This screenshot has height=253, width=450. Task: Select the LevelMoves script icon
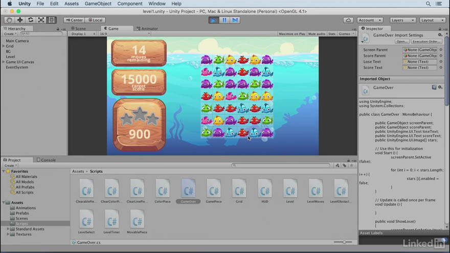(316, 189)
